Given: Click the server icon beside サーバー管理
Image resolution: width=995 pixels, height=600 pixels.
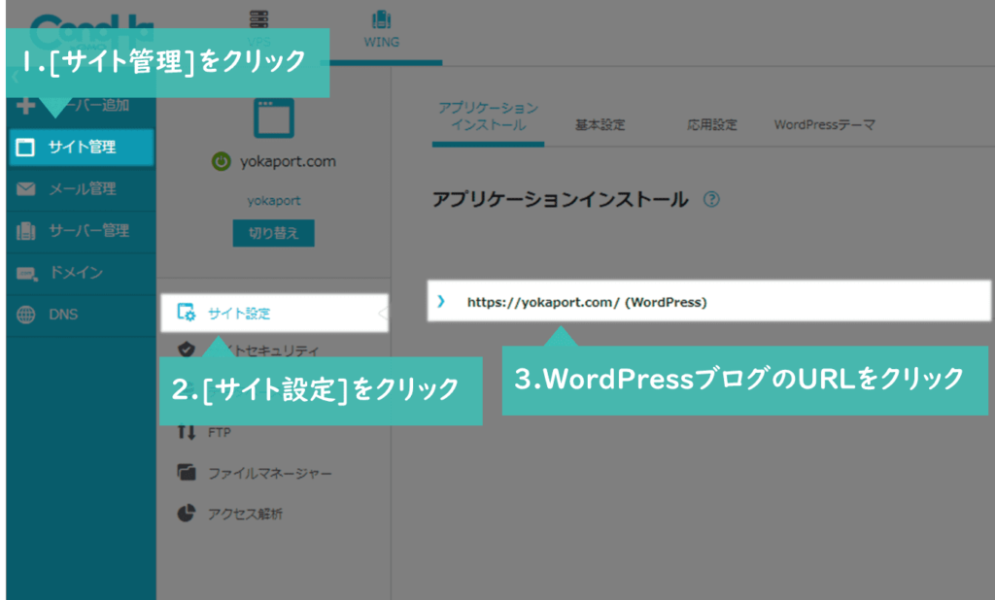Looking at the screenshot, I should click(x=26, y=231).
